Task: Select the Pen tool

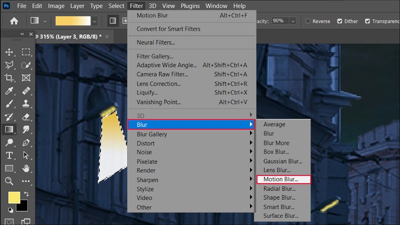Action: pos(26,142)
